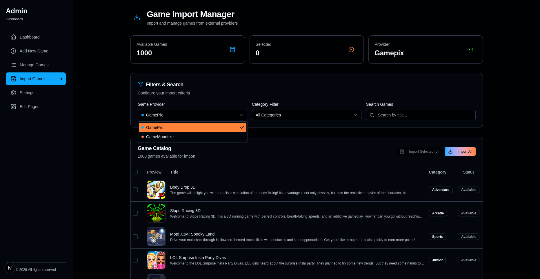
Task: Check the select-all checkbox in table header
Action: [135, 172]
